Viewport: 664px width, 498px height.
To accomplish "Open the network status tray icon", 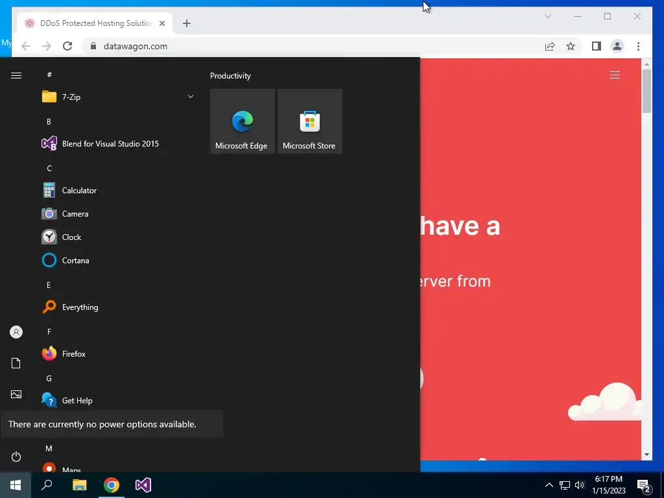I will (x=565, y=485).
